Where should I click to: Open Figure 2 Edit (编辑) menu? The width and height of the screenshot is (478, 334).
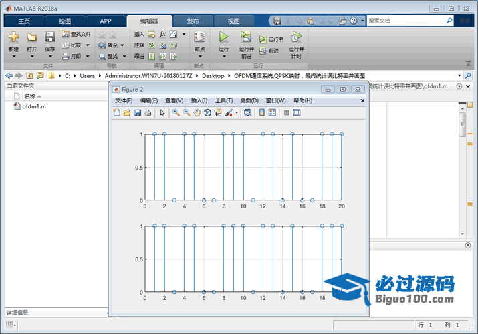(149, 100)
